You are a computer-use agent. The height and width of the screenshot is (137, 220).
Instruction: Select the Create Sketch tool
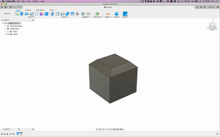tap(17, 14)
